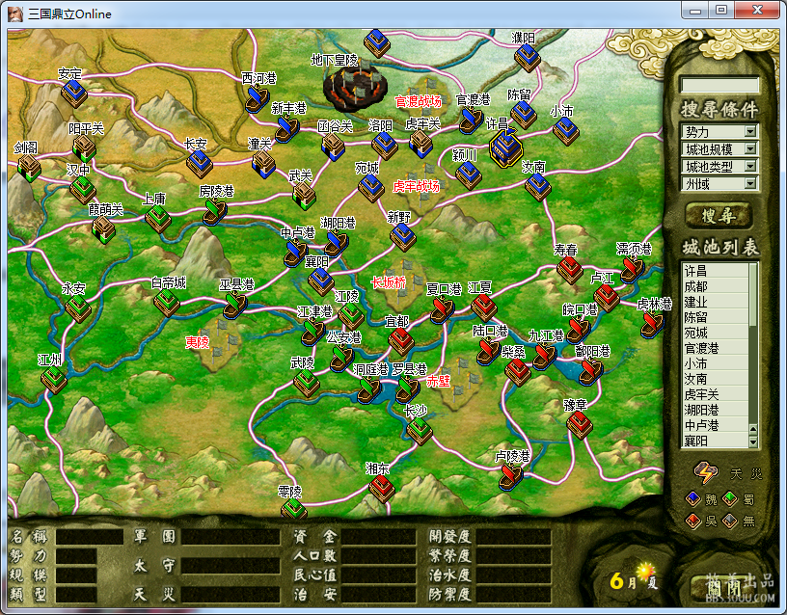Image resolution: width=787 pixels, height=615 pixels.
Task: Select 建业 in the city list
Action: [x=716, y=302]
